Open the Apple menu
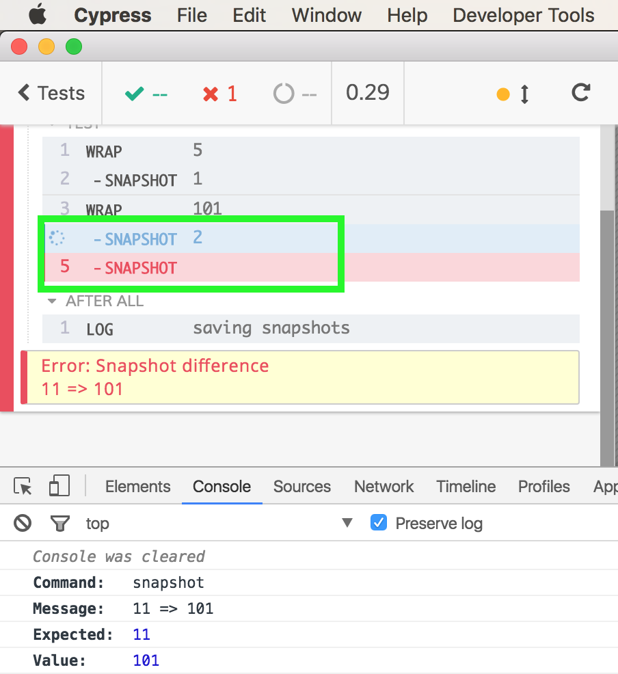This screenshot has height=674, width=618. coord(38,16)
